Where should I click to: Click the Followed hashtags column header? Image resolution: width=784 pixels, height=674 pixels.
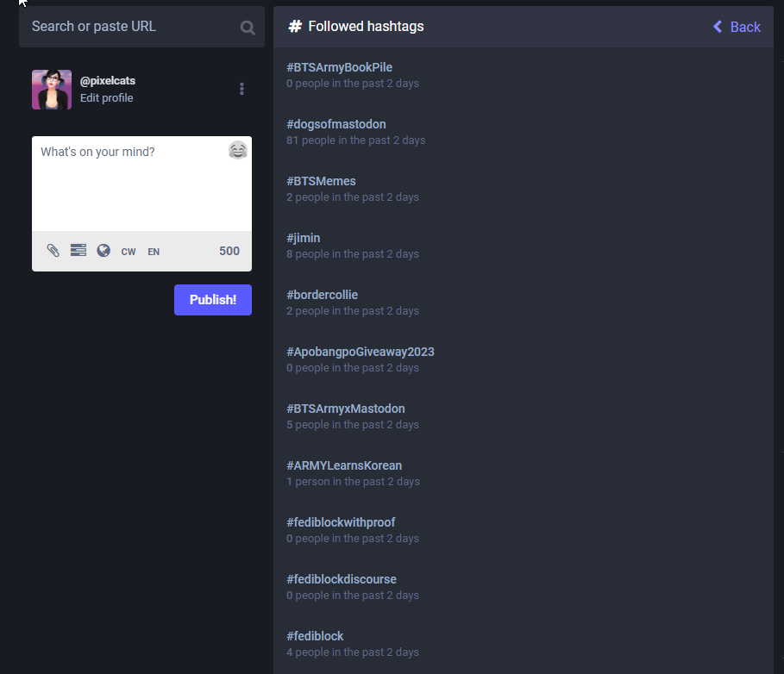pos(366,27)
